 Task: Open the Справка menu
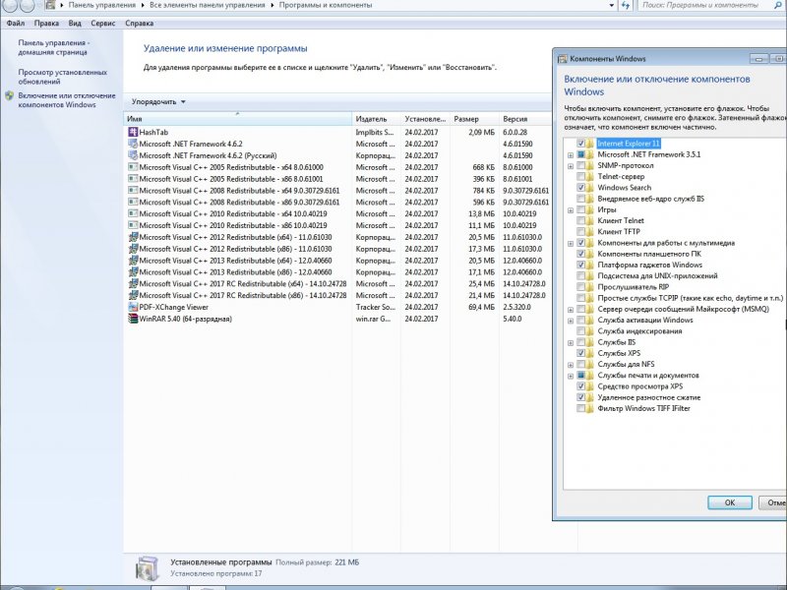[139, 23]
